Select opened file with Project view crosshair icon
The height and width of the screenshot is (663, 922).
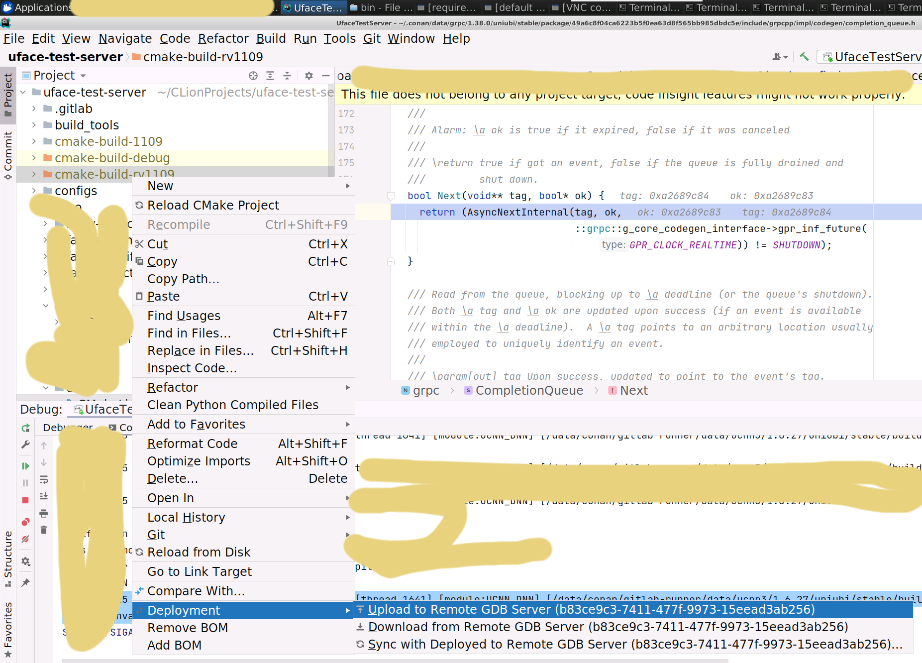253,76
